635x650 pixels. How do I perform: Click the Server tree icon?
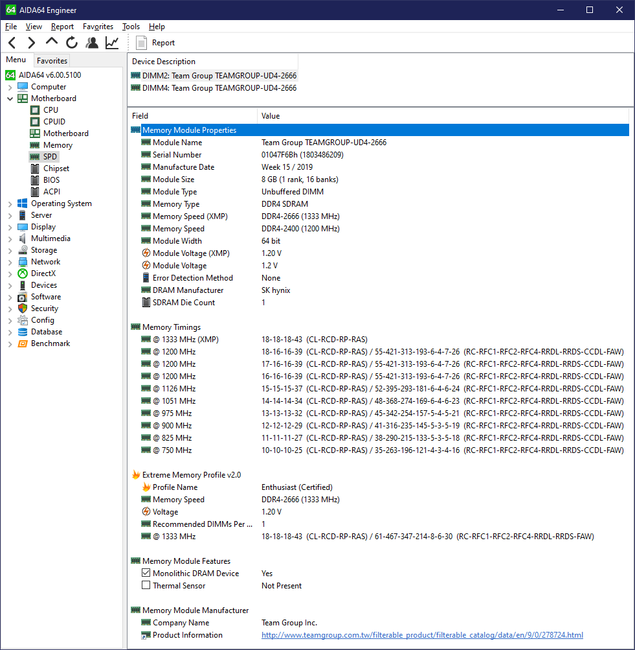(x=23, y=215)
